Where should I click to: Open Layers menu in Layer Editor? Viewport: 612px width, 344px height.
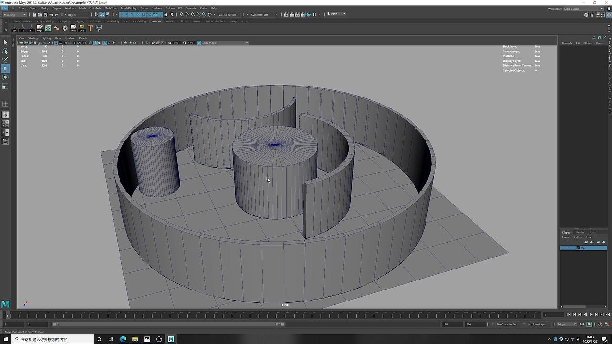(566, 237)
